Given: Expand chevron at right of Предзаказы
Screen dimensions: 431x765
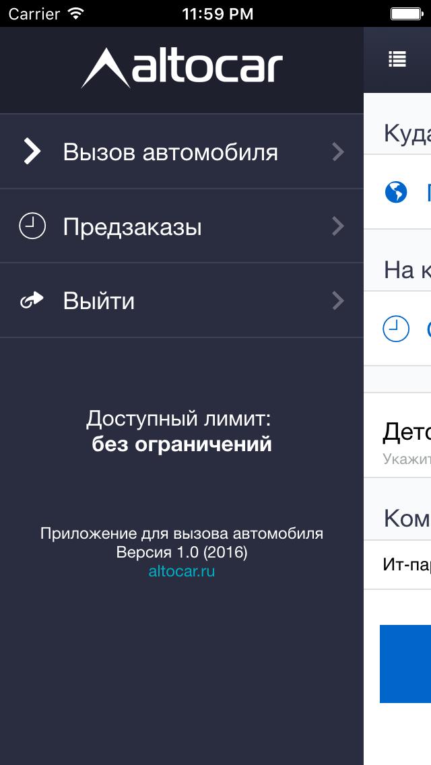Looking at the screenshot, I should pos(338,226).
